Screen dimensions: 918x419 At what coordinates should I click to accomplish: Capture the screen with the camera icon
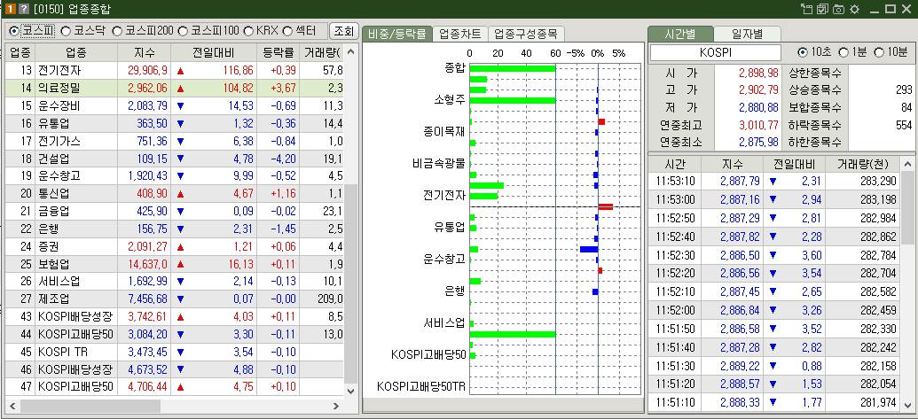(x=838, y=9)
